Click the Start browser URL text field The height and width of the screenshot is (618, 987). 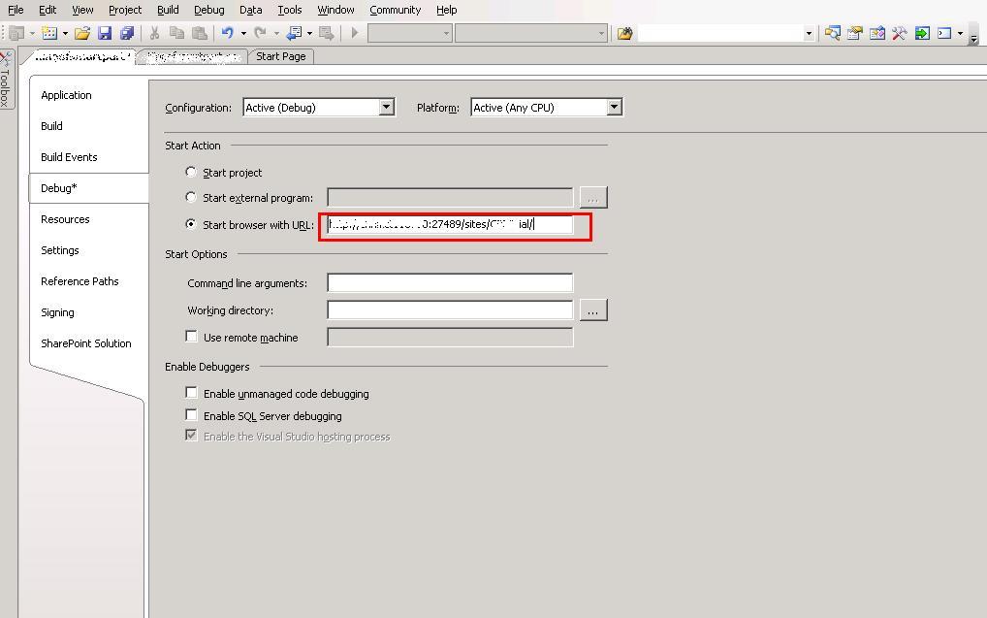click(450, 224)
